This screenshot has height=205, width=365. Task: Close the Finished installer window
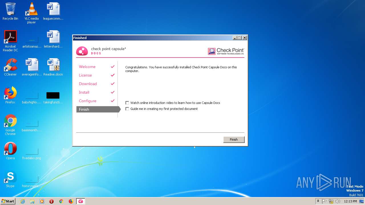[x=244, y=38]
